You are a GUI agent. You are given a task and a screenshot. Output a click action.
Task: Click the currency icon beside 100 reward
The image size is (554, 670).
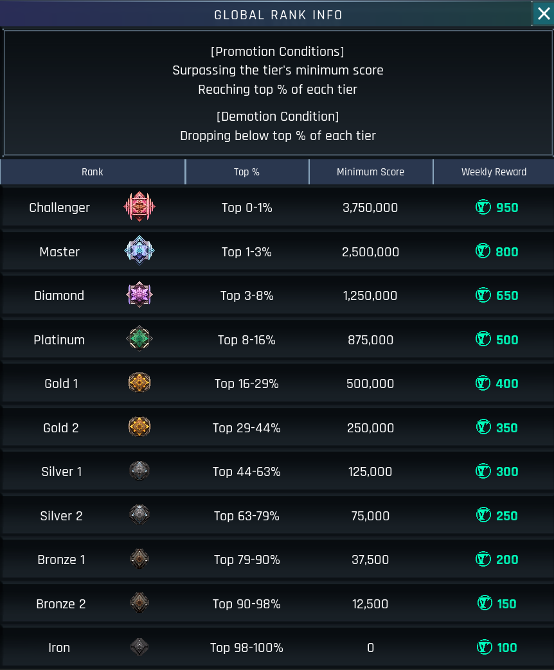(x=485, y=648)
